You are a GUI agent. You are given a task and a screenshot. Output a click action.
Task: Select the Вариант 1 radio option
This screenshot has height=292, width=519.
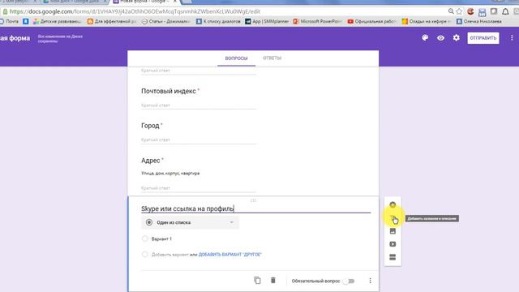click(144, 238)
